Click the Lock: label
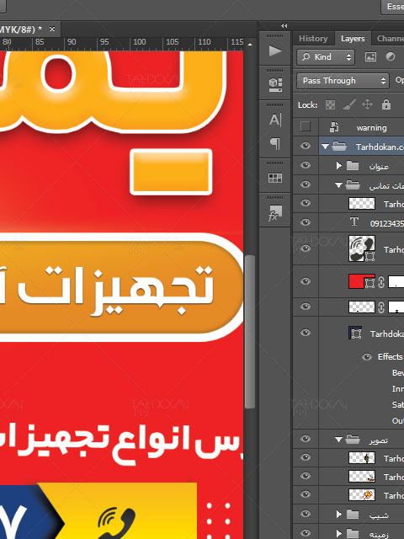The image size is (404, 539). [x=307, y=104]
